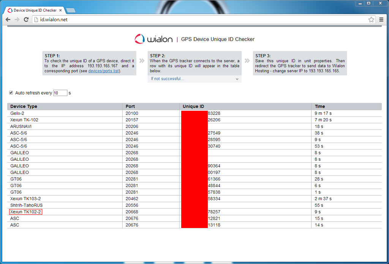
Task: Click the GPS Device Unique ID Checker title
Action: point(218,39)
